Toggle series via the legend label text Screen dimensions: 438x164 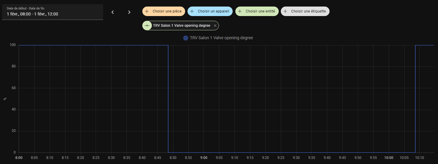pos(221,38)
